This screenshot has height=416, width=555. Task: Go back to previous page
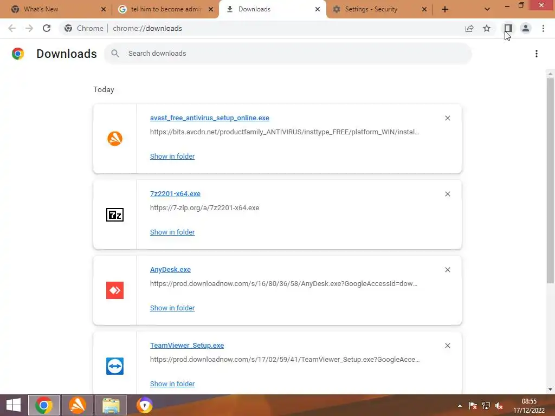click(12, 28)
